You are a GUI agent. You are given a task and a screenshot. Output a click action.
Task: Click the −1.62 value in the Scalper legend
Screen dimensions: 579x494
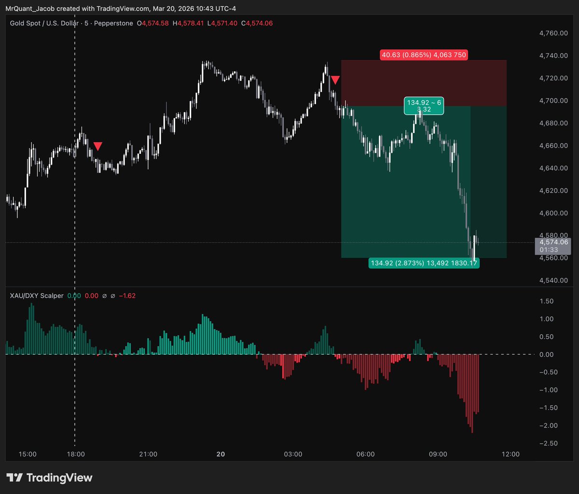pos(127,295)
